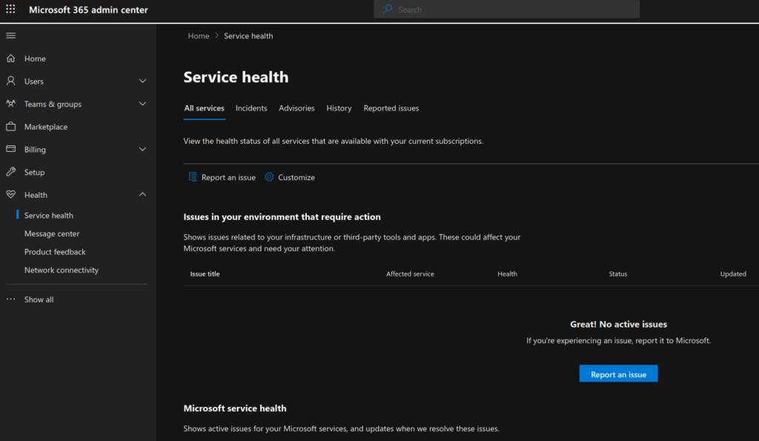Click the Microsoft 365 admin center title
Image resolution: width=759 pixels, height=441 pixels.
88,10
